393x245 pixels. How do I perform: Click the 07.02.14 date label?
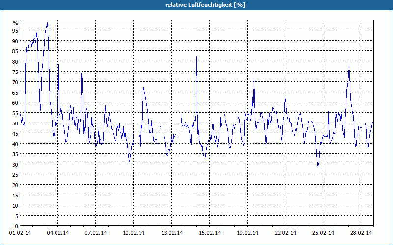[95, 233]
